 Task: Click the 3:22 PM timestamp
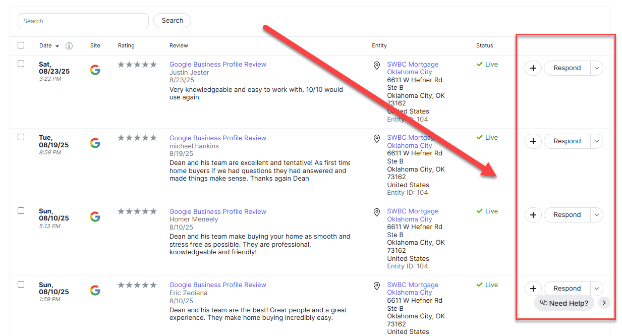click(x=50, y=79)
